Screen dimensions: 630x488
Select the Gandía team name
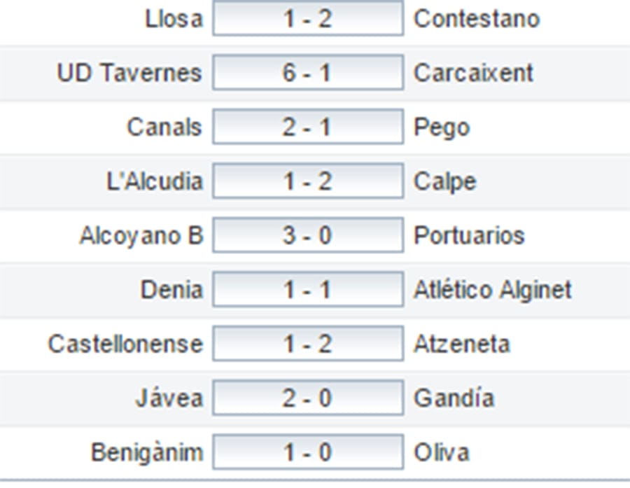pyautogui.click(x=454, y=398)
